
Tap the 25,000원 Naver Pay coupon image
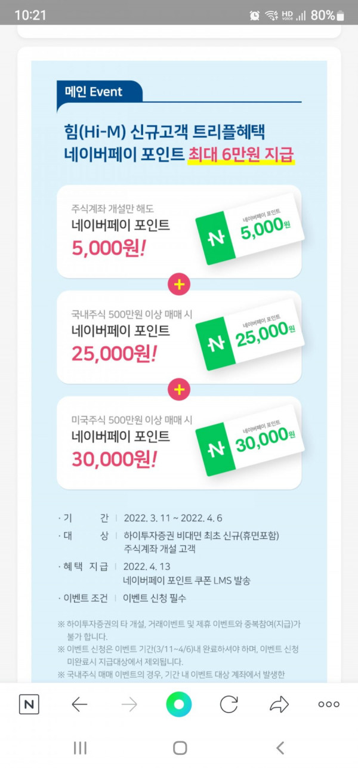250,335
